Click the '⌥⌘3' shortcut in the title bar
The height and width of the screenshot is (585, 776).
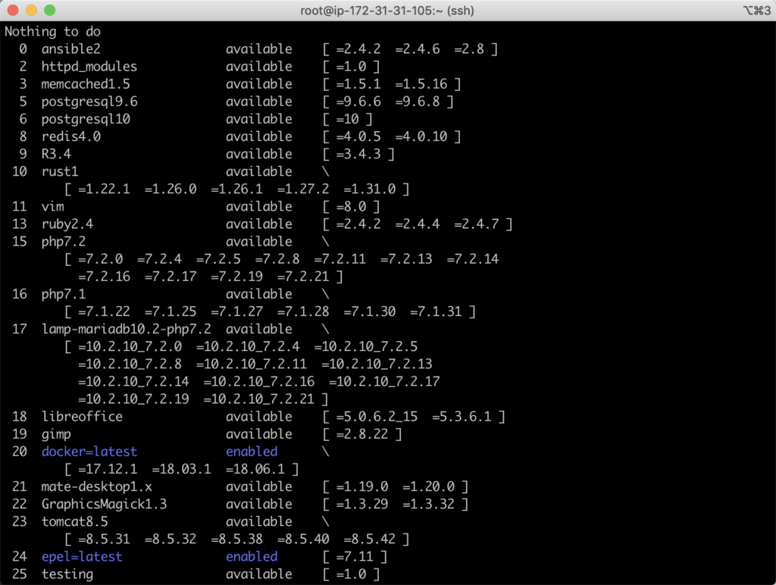757,11
